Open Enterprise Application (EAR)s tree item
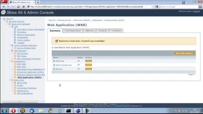203x114 pixels. pos(30,72)
